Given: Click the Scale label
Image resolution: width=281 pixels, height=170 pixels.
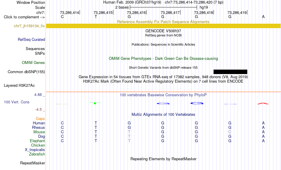Looking at the screenshot, I should (x=40, y=7).
